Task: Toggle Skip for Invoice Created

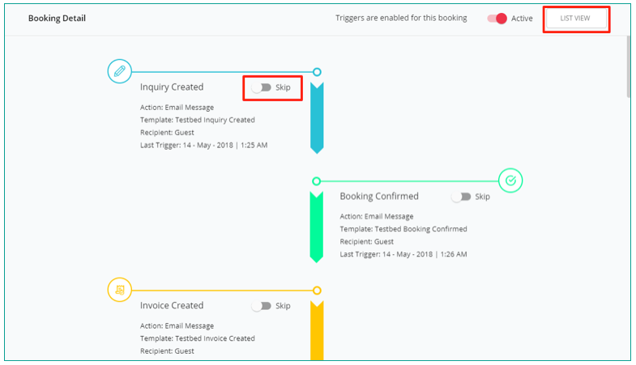Action: [261, 306]
